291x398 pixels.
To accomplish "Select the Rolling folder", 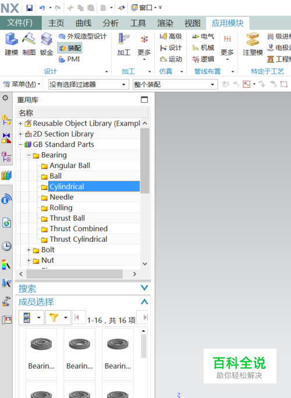I will tap(61, 207).
